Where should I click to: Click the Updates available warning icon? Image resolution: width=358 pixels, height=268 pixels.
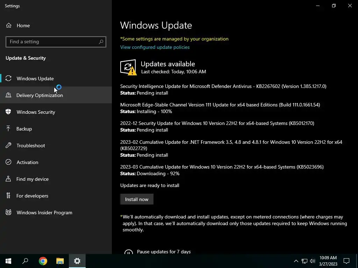point(128,67)
